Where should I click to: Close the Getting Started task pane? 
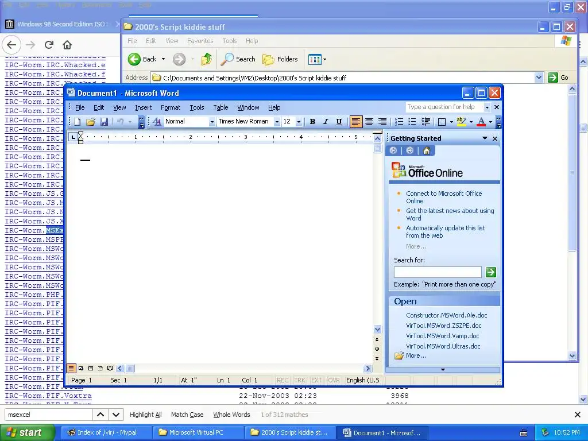(x=495, y=138)
